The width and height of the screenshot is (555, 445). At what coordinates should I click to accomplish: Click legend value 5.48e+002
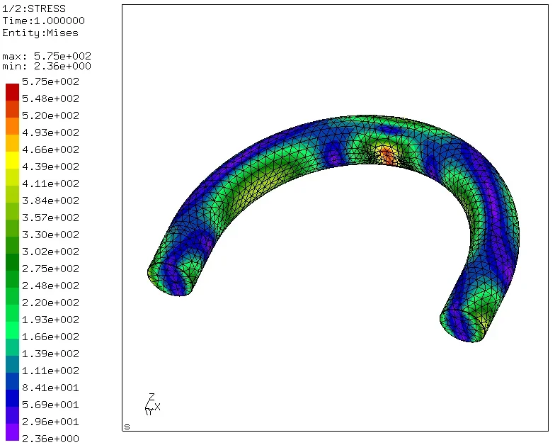coord(51,98)
